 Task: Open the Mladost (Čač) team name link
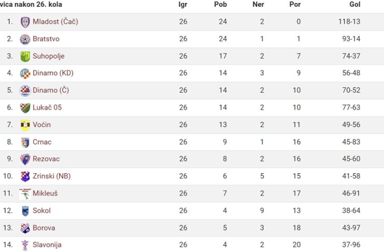pyautogui.click(x=55, y=22)
